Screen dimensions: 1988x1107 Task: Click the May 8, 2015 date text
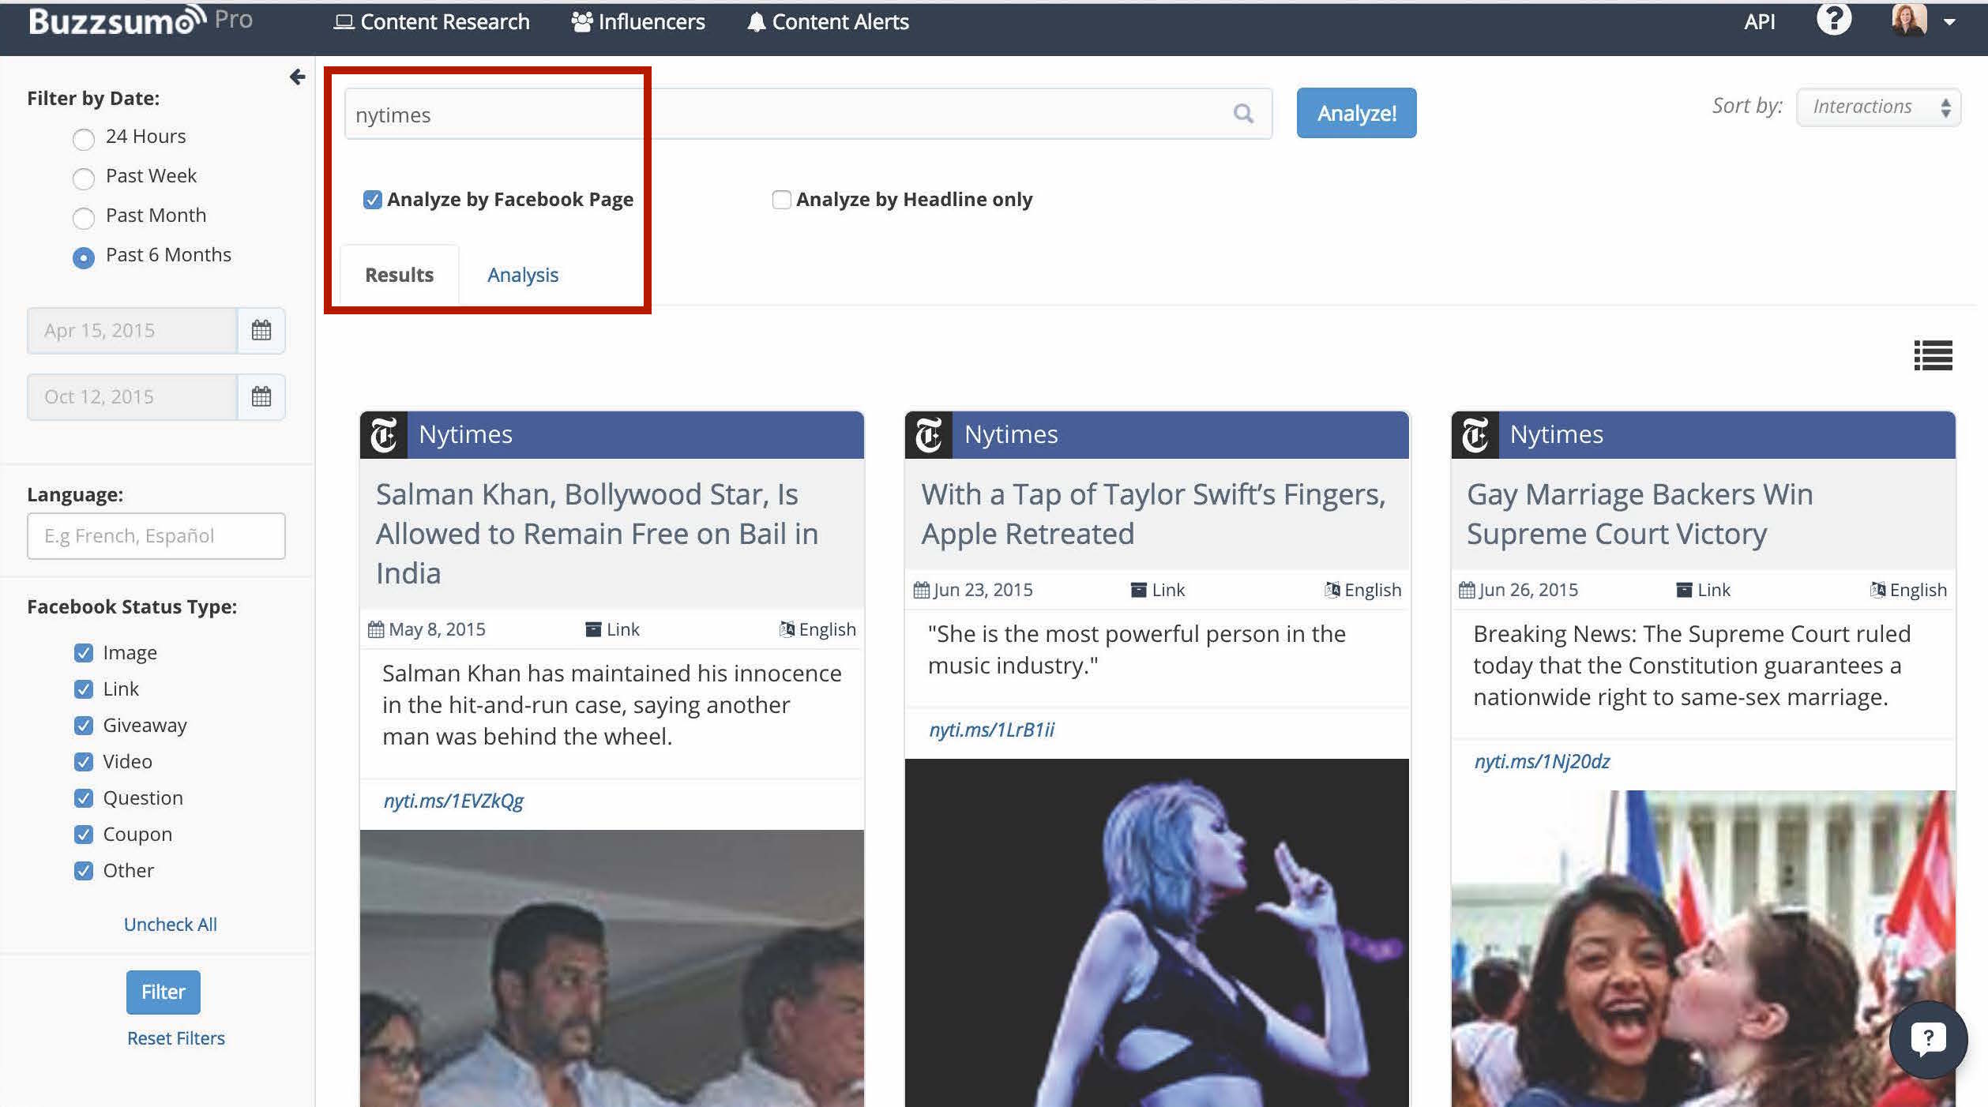click(x=437, y=629)
